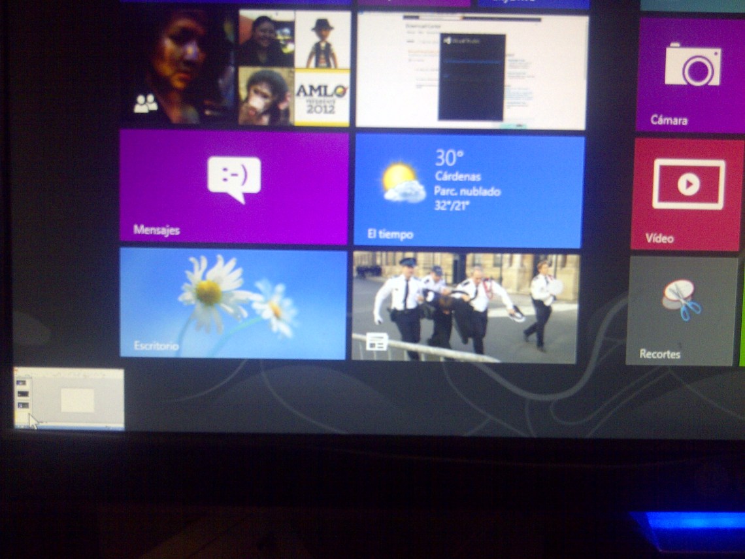Open the tile showing the Visual Studio screenshot
Screen dimensions: 745x559
(x=472, y=71)
